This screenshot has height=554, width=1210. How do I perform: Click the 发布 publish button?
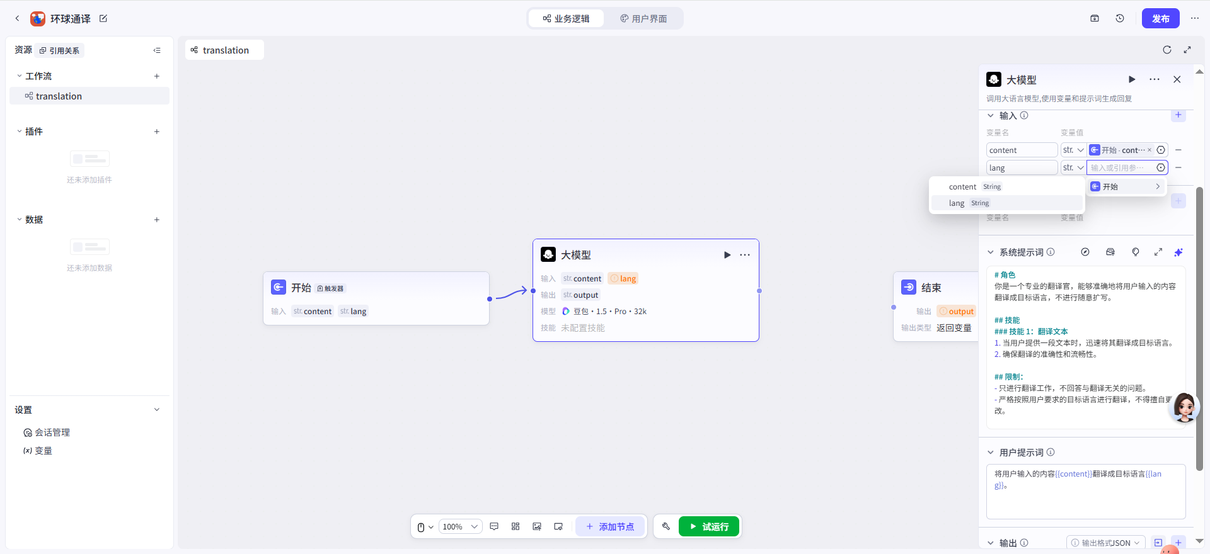pyautogui.click(x=1160, y=18)
